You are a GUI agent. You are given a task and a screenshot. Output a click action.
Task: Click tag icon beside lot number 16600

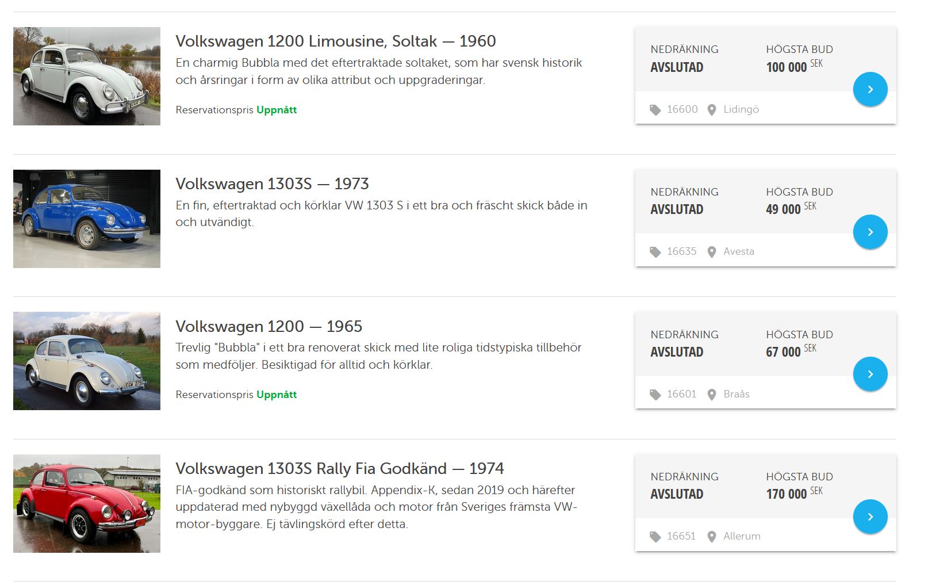655,110
